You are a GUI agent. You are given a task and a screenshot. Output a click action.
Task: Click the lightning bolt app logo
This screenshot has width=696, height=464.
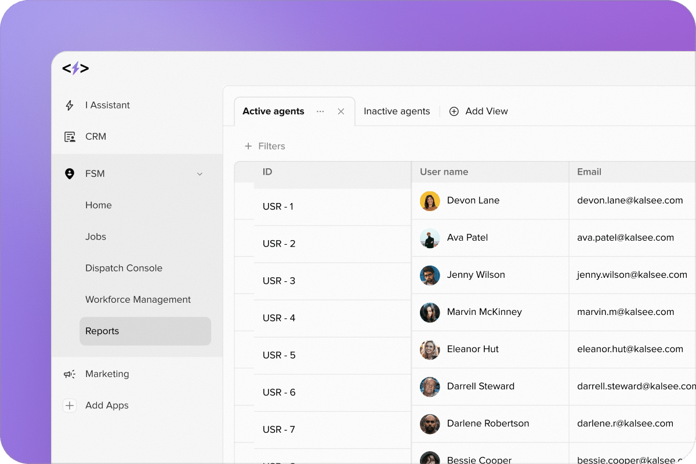tap(75, 68)
